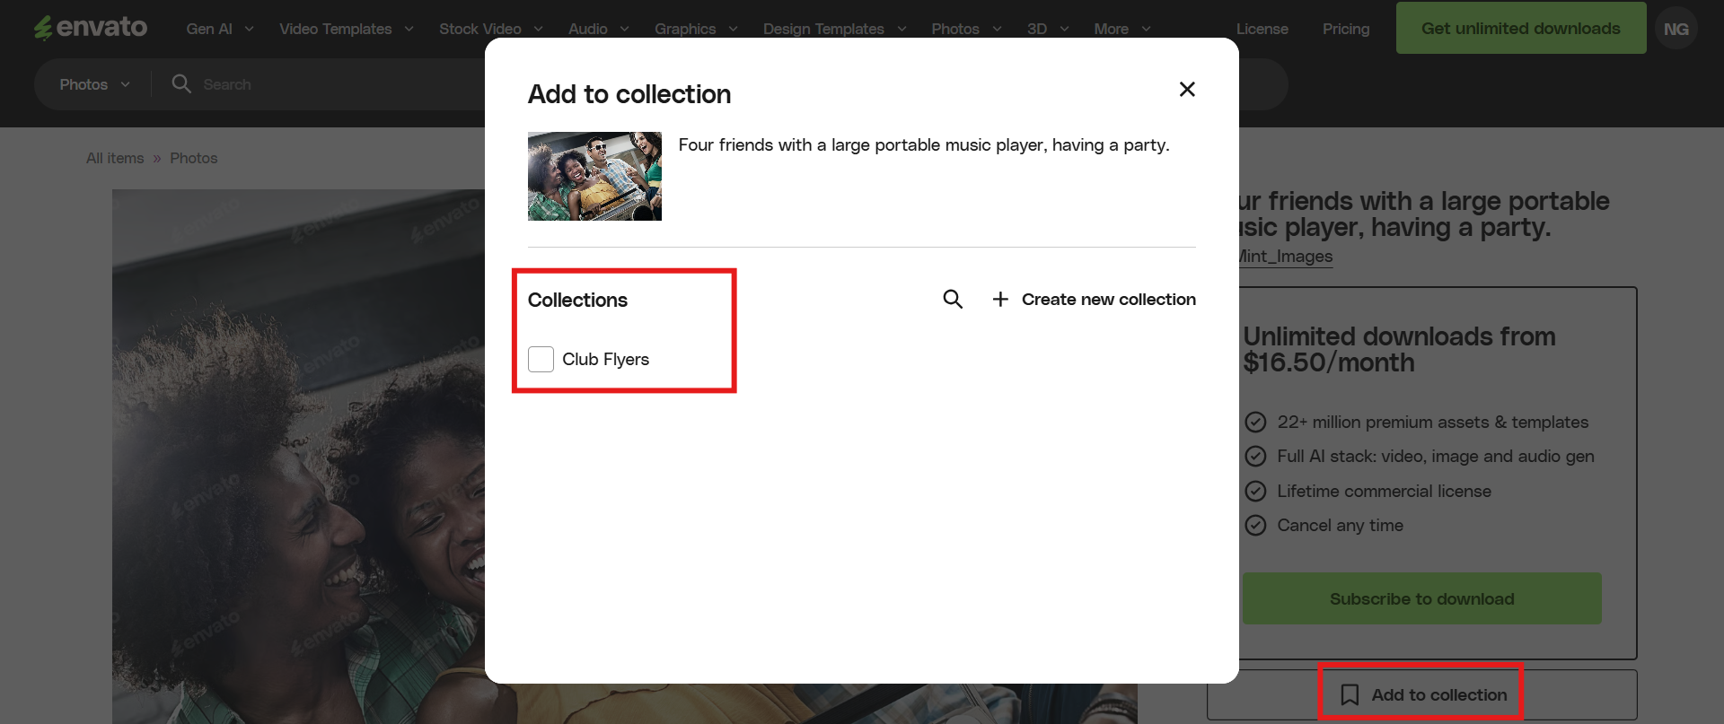Click the search magnifier in the header
This screenshot has width=1724, height=724.
(x=181, y=83)
